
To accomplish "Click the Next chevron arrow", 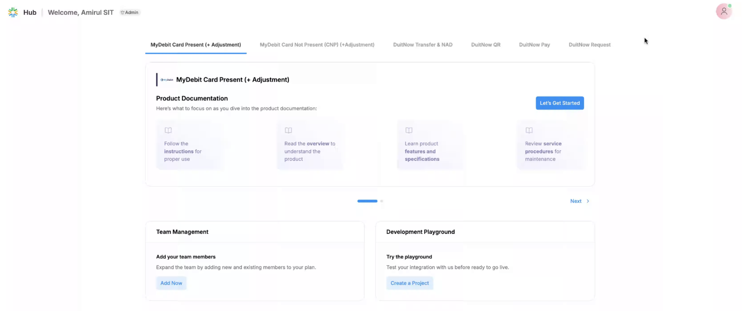I will coord(588,201).
